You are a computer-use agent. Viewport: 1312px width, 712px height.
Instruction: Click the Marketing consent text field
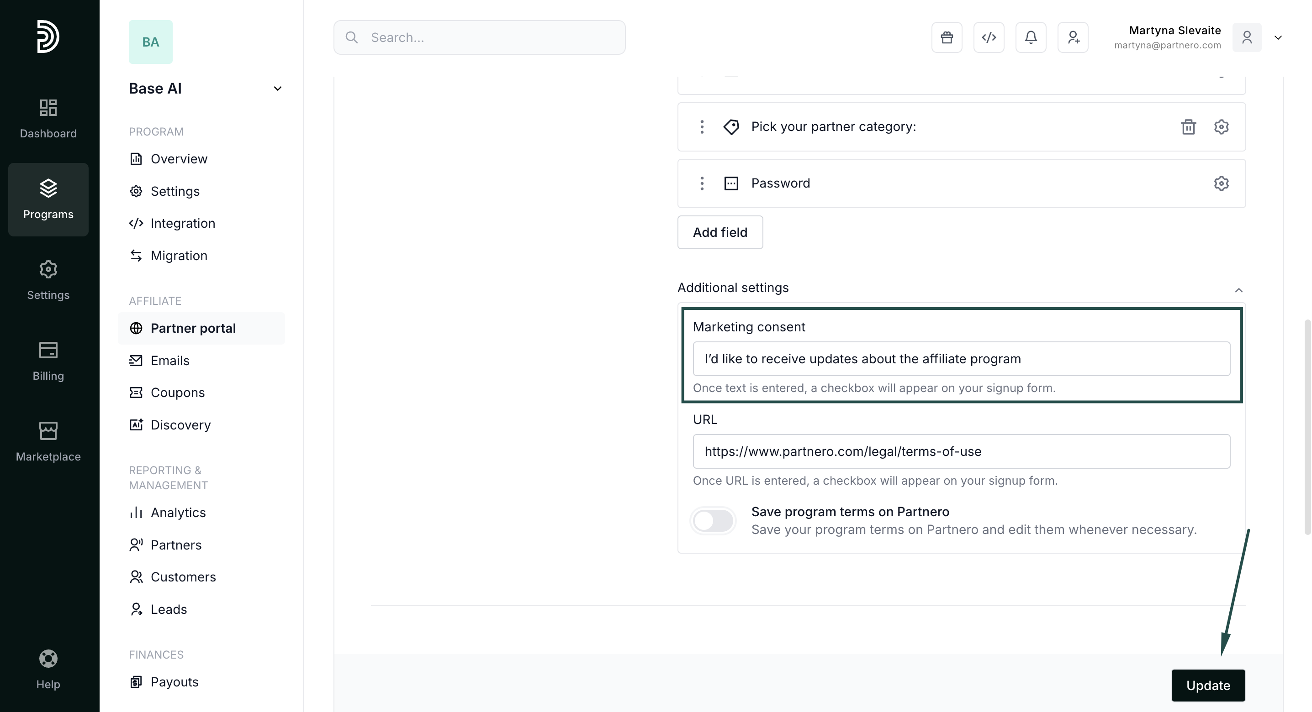(x=961, y=359)
